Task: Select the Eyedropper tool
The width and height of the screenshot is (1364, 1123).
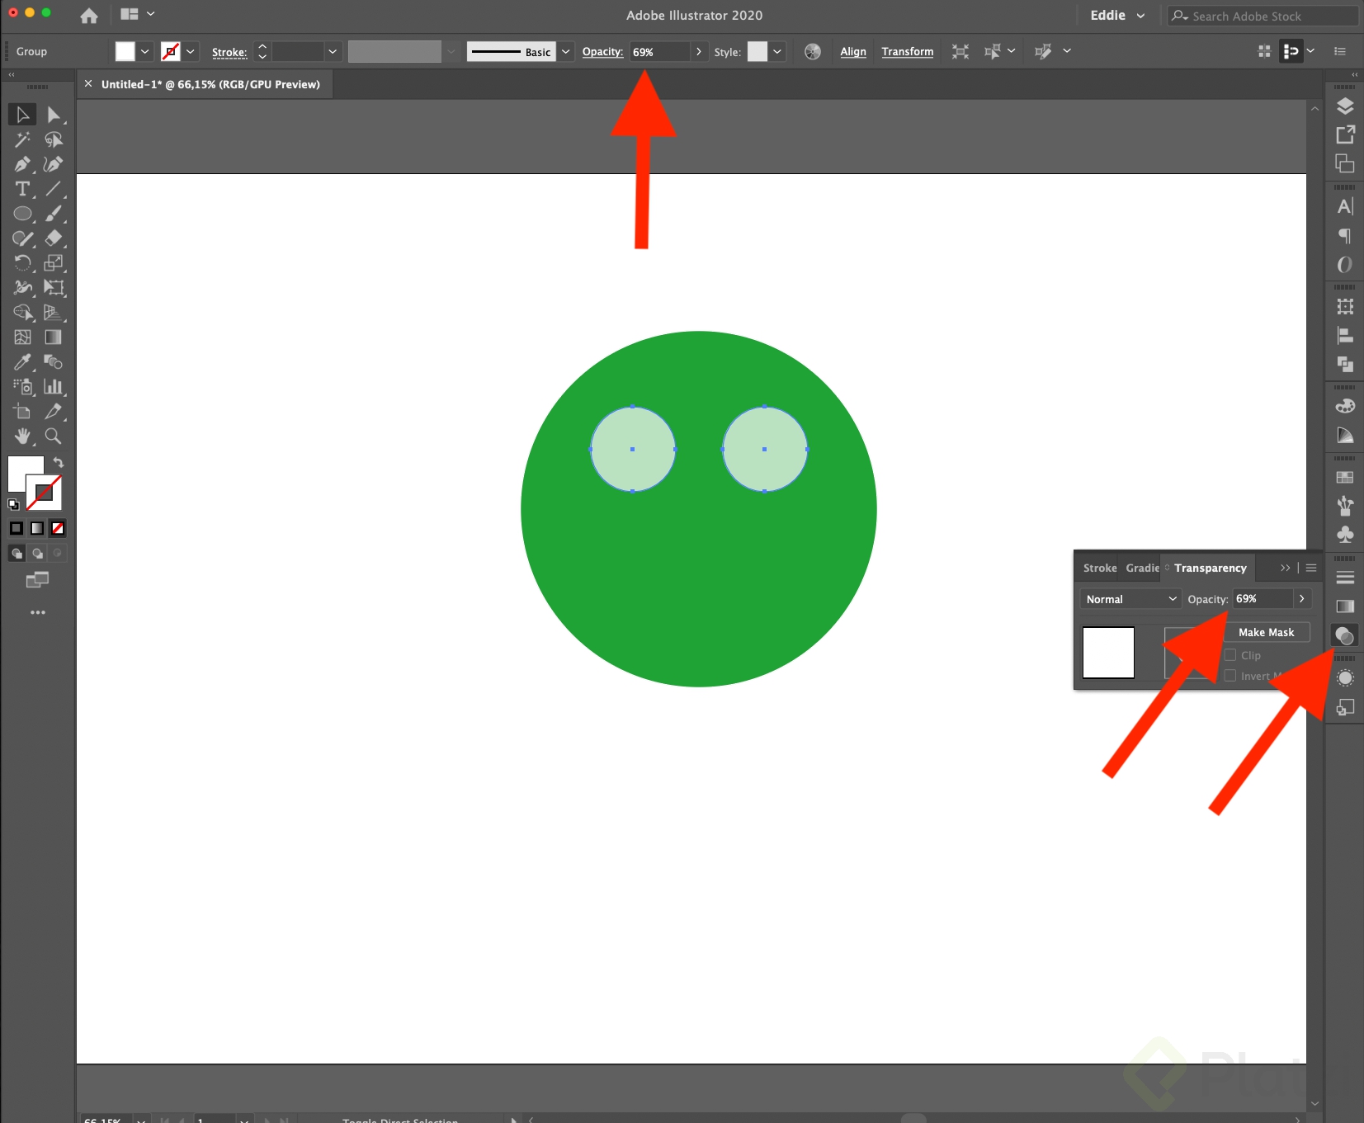Action: (x=21, y=362)
